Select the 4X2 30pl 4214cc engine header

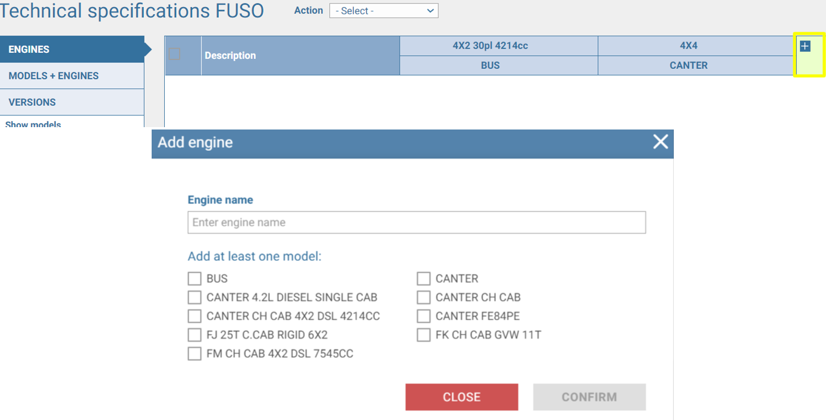coord(499,46)
